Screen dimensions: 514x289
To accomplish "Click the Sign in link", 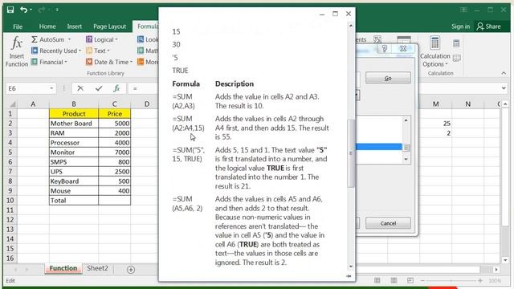I will point(460,26).
